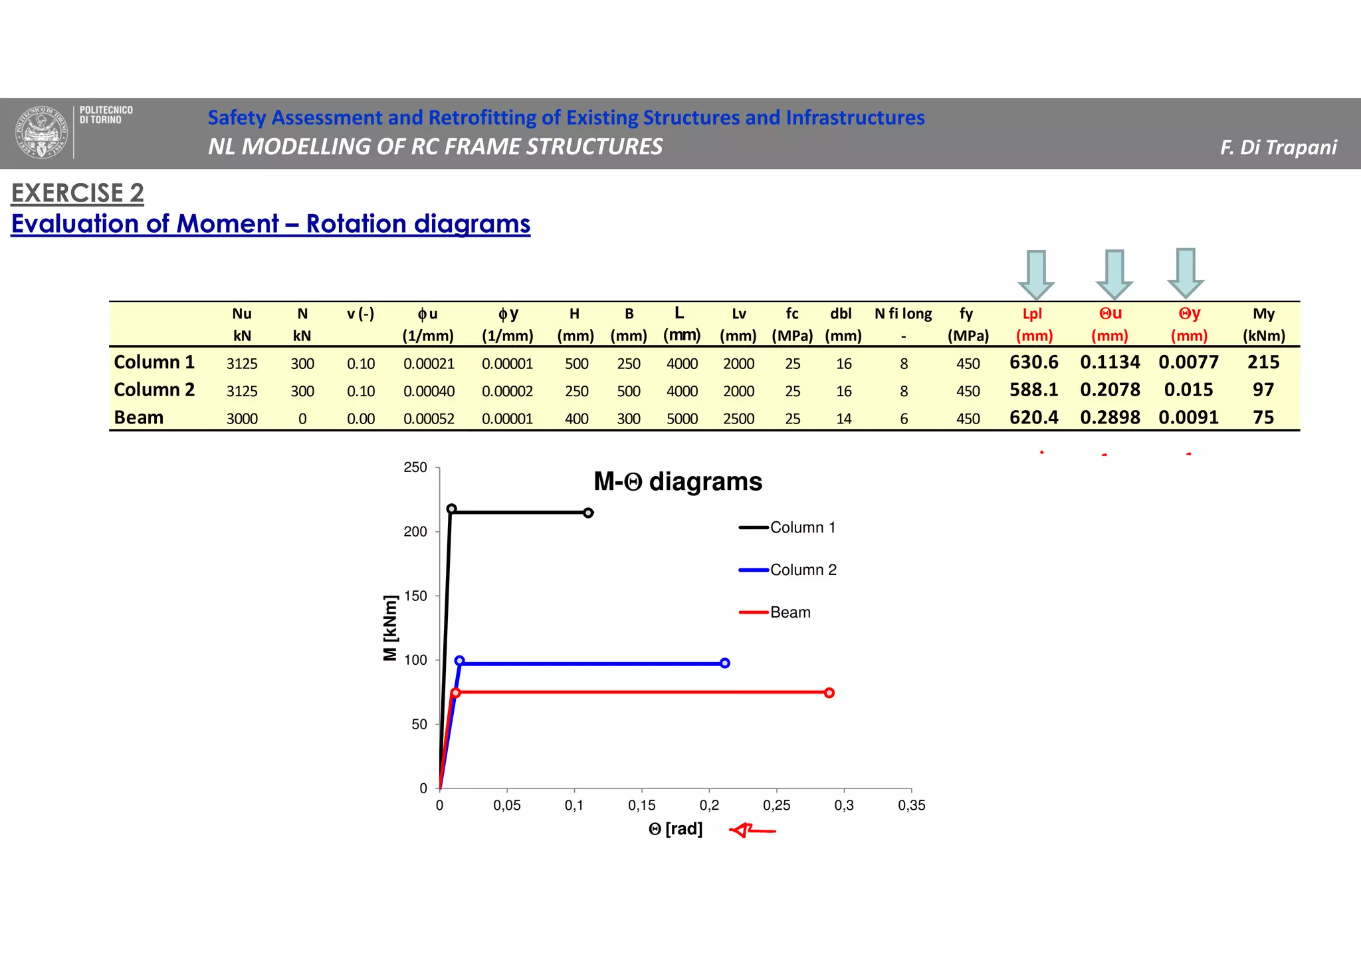Click the red hand-drawn arrow near Θ [rad]

[752, 830]
